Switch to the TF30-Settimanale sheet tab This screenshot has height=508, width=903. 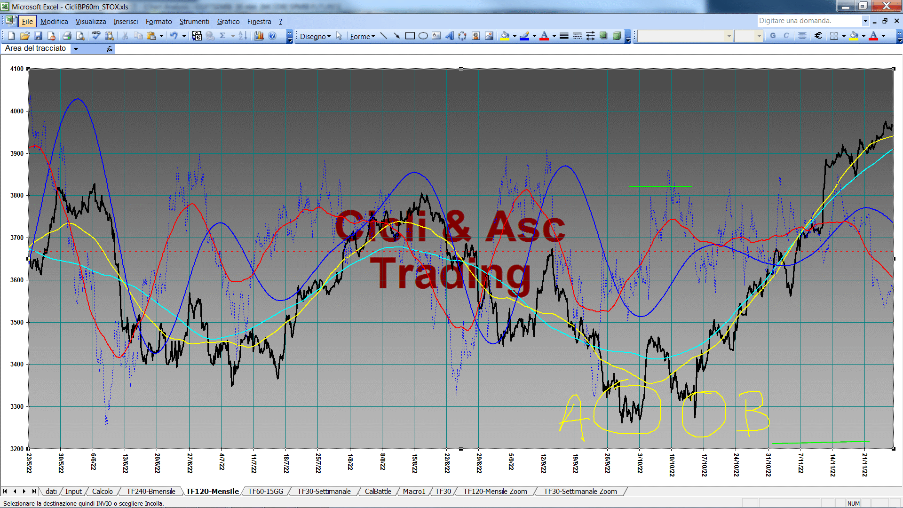pyautogui.click(x=324, y=492)
